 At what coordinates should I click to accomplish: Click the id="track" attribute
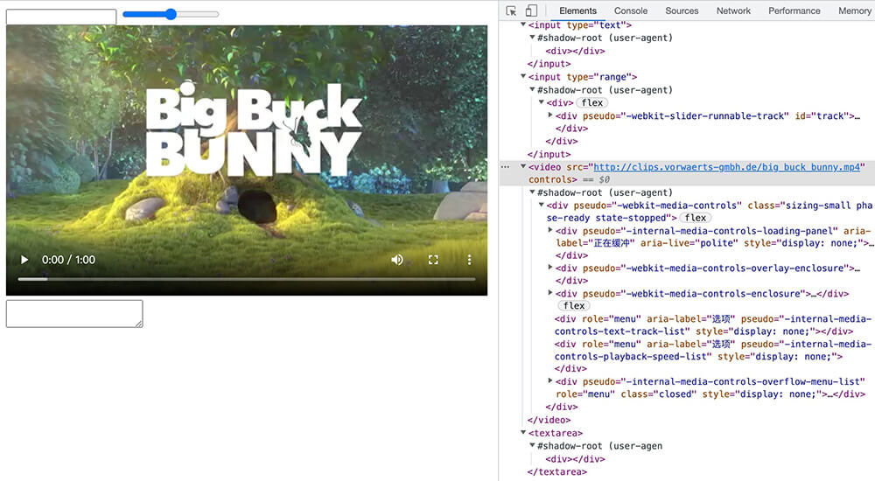click(x=822, y=116)
